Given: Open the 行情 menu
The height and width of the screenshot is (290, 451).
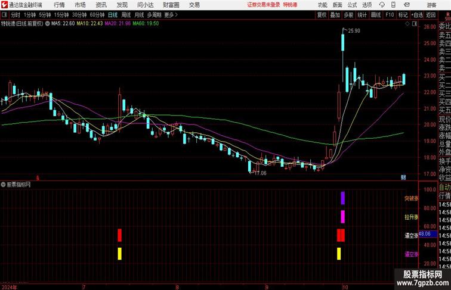Looking at the screenshot, I should pyautogui.click(x=59, y=5).
